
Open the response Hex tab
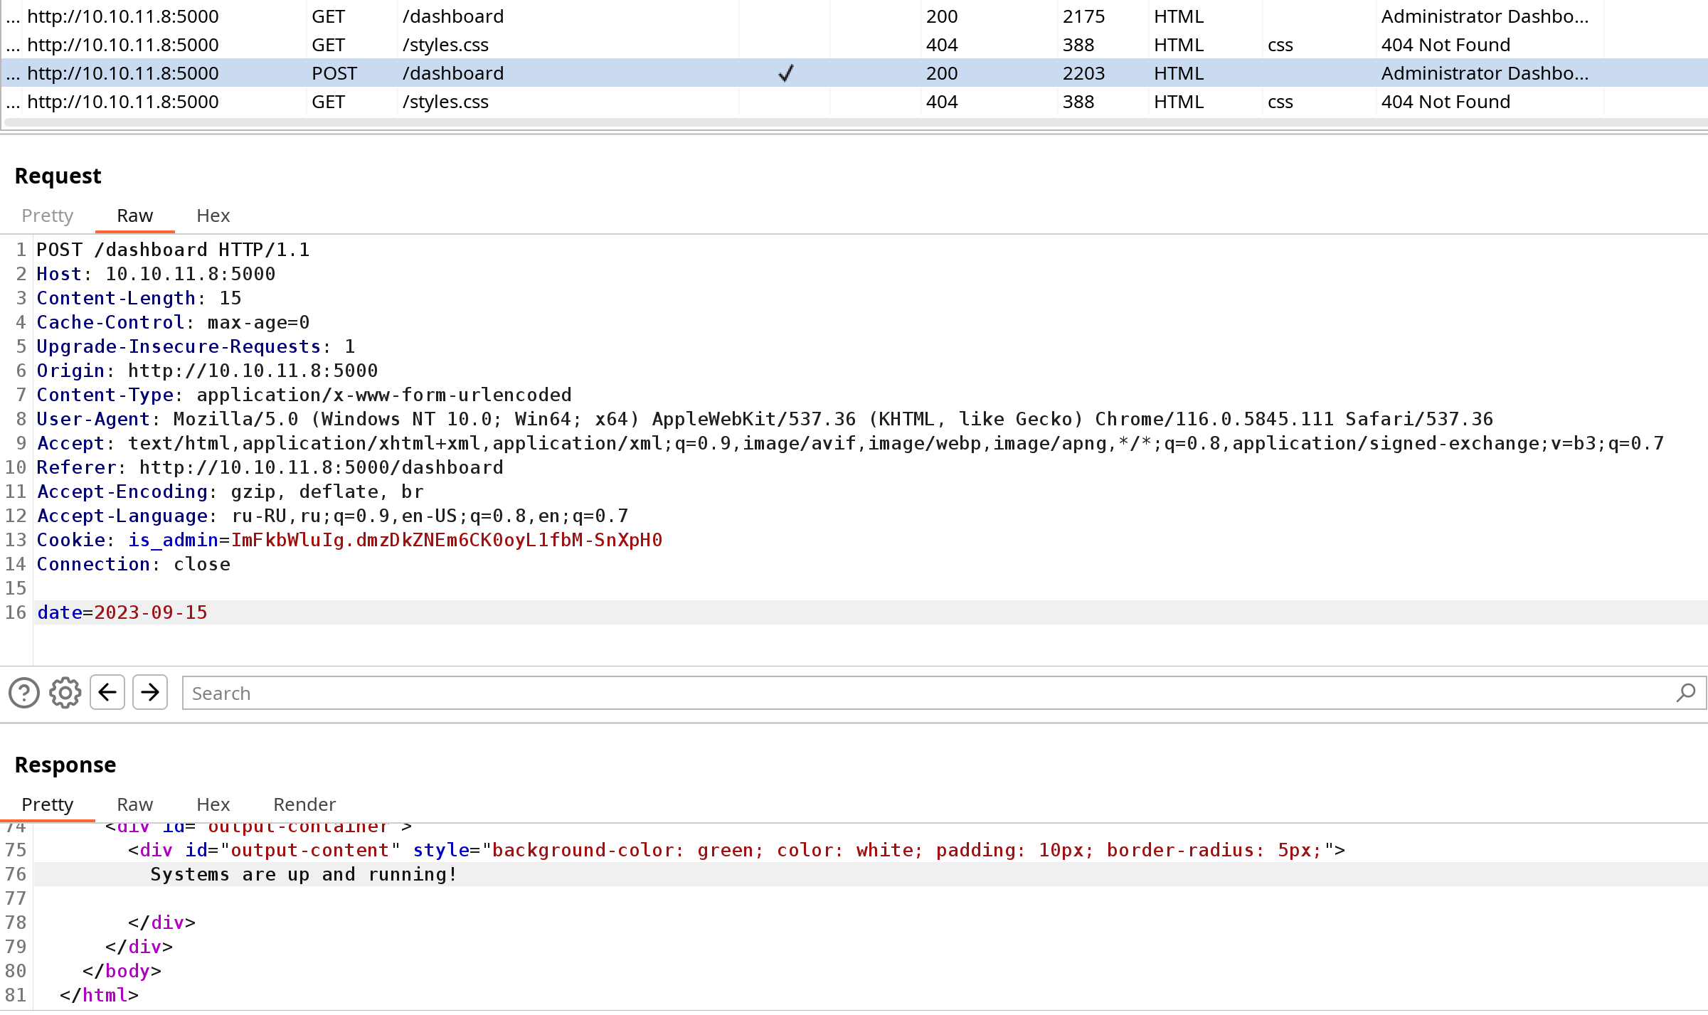(x=213, y=804)
